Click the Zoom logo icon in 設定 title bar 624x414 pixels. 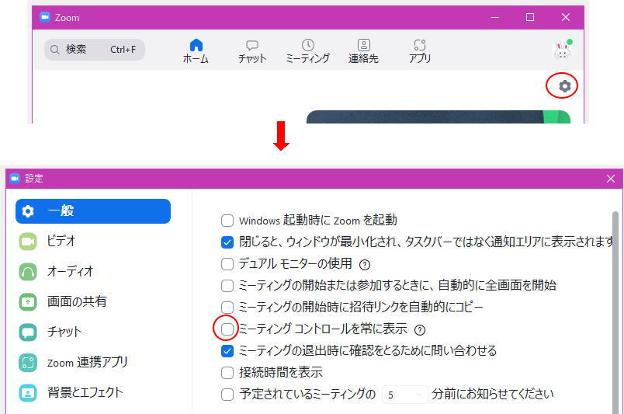tap(15, 179)
